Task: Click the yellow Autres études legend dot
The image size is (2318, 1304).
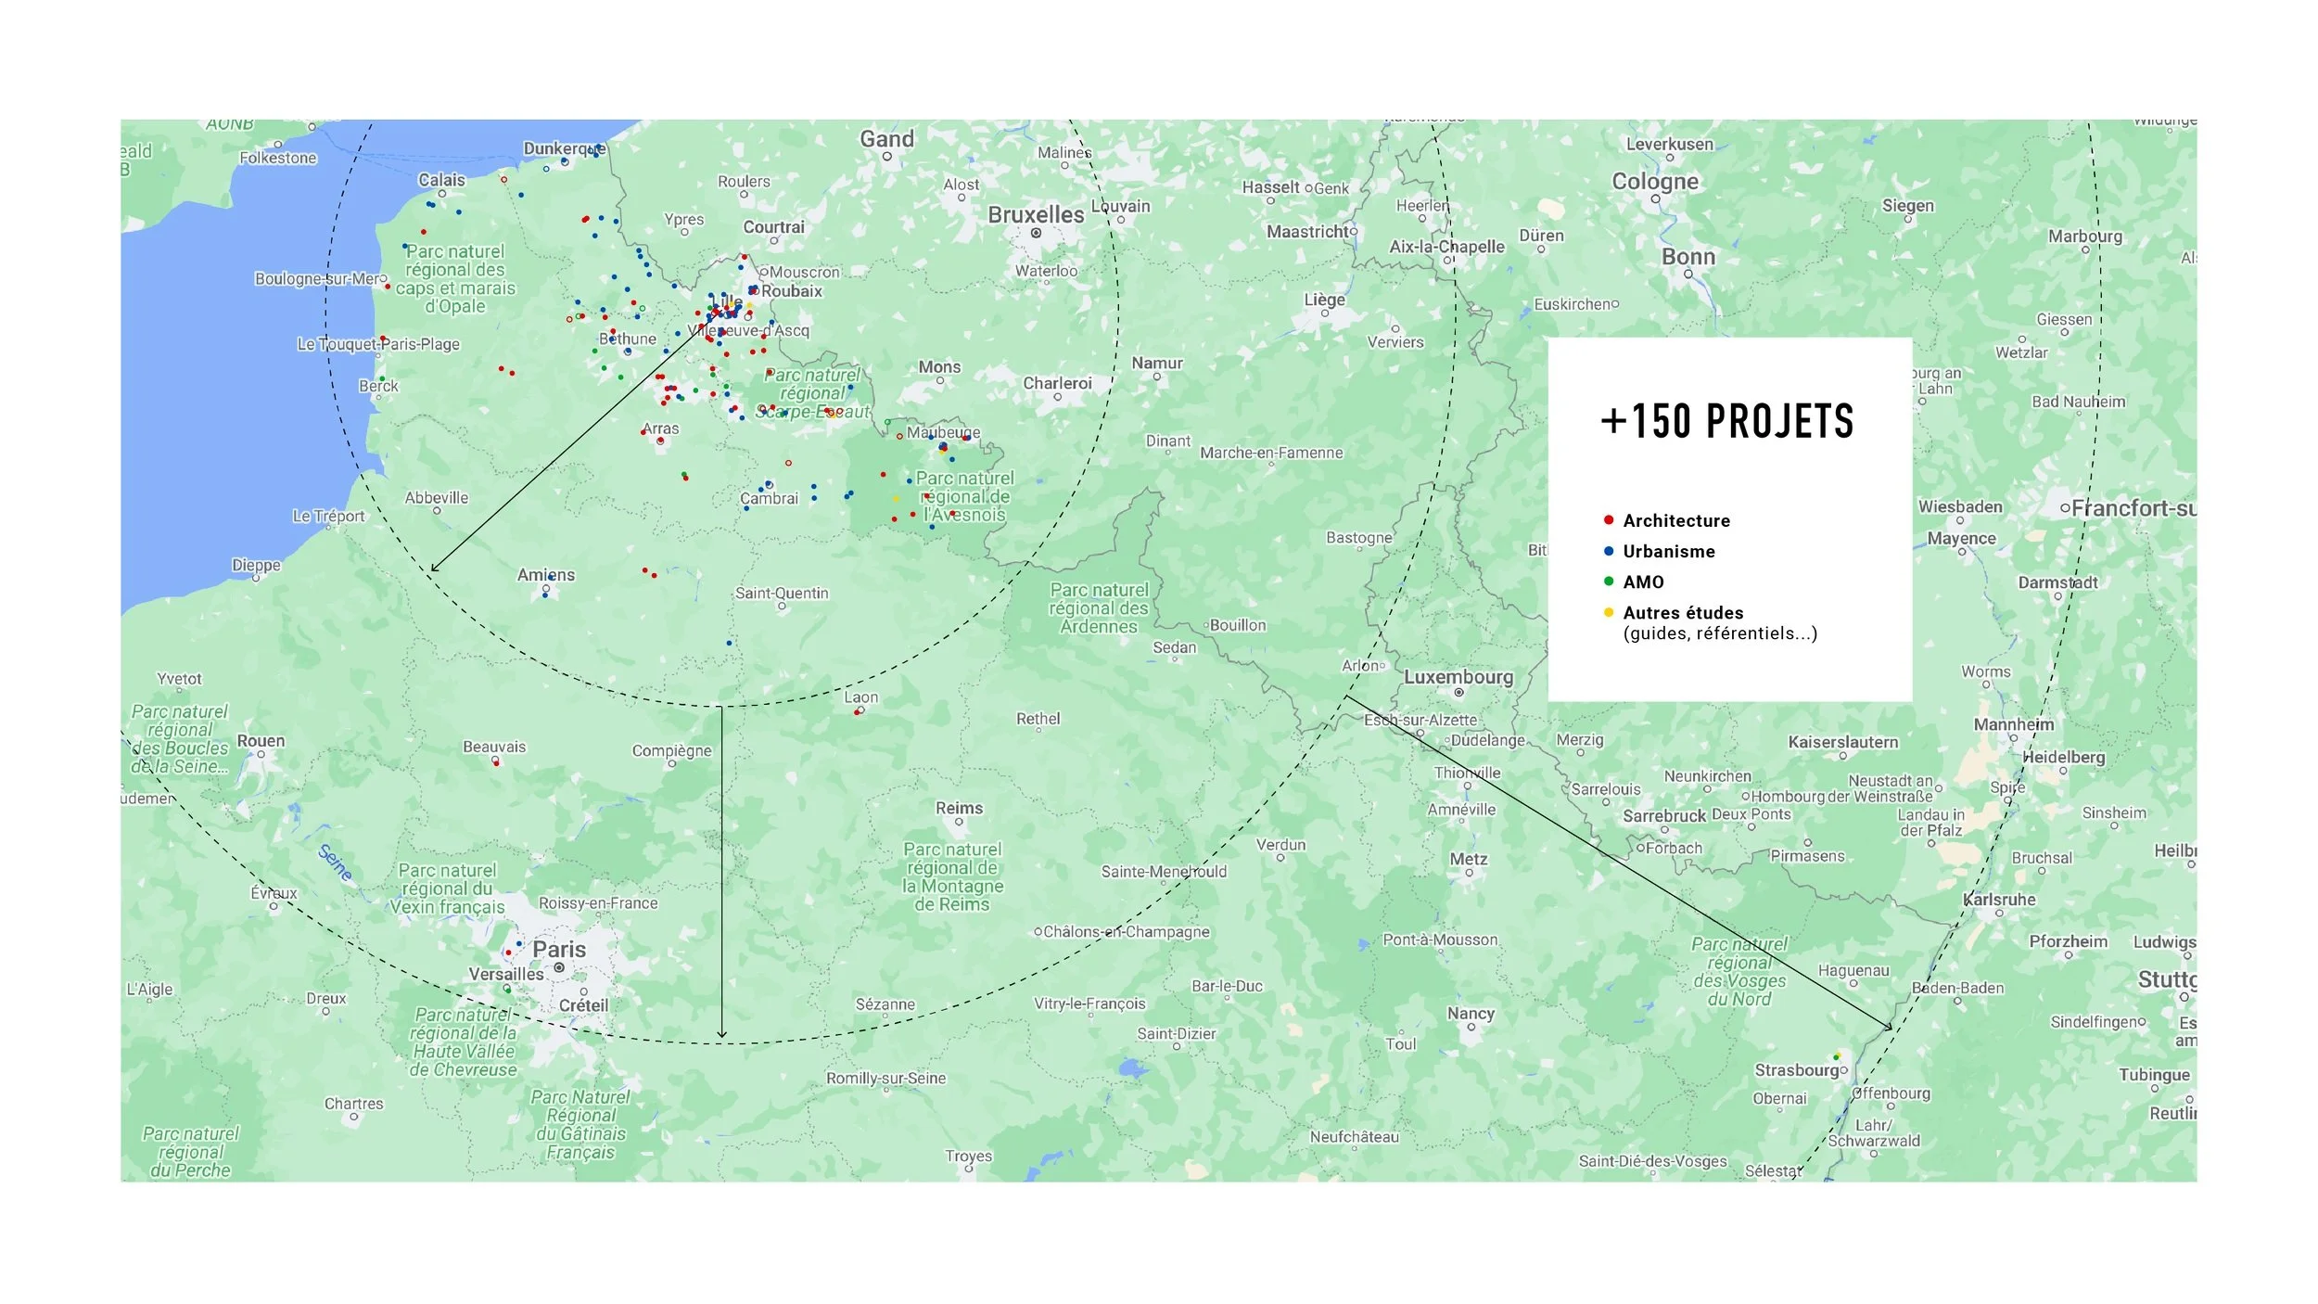Action: pos(1609,612)
